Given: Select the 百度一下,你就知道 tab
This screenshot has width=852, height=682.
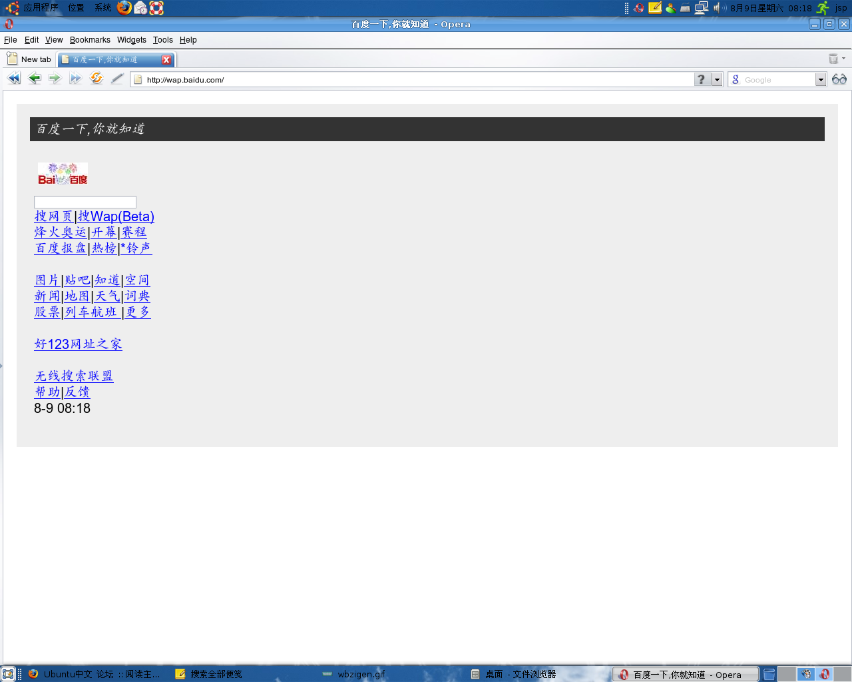Looking at the screenshot, I should point(116,59).
